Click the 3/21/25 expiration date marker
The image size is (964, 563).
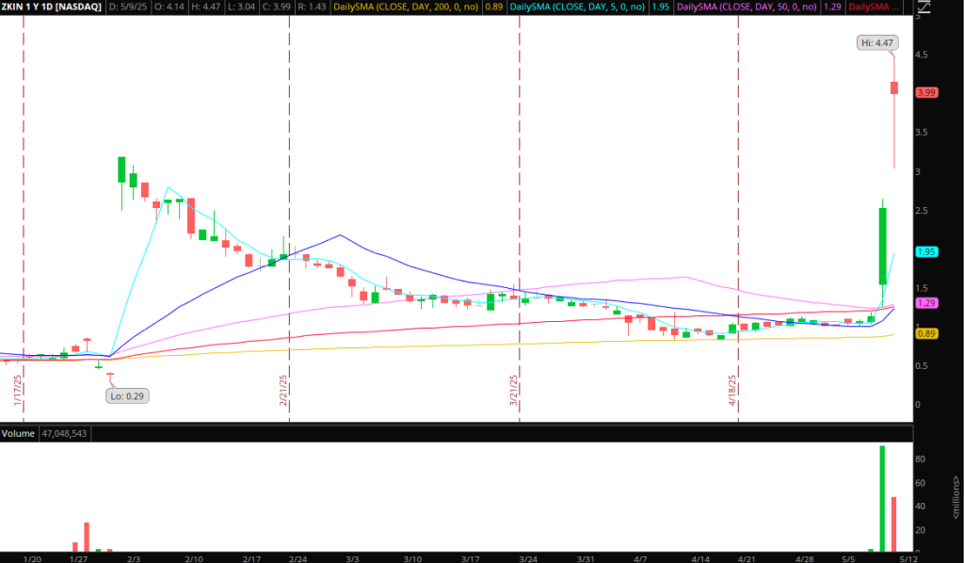[513, 391]
